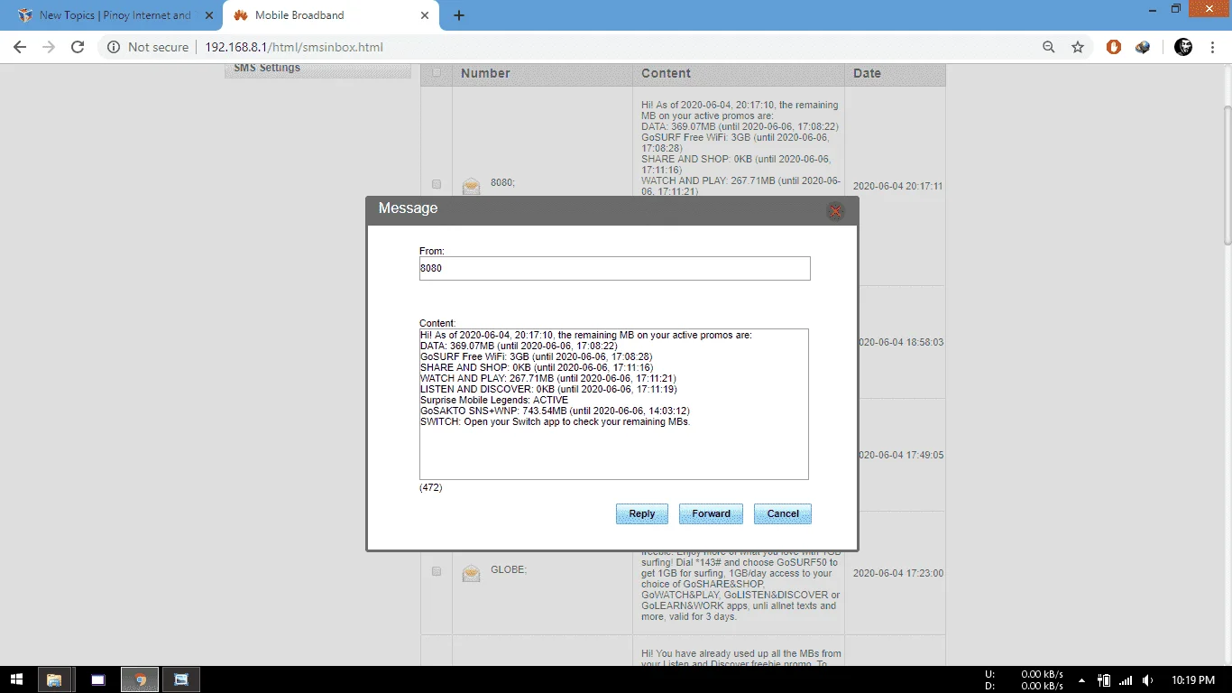Open the globe extension icon in toolbar
The image size is (1232, 693).
click(x=1143, y=47)
